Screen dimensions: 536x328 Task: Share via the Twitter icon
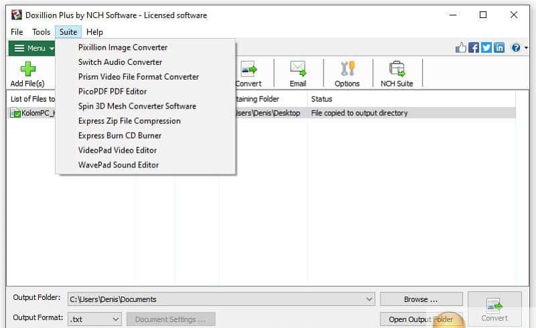[486, 48]
